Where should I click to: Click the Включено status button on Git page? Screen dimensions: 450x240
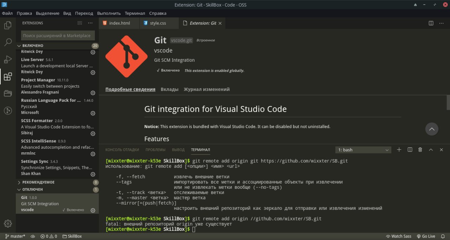pos(168,71)
